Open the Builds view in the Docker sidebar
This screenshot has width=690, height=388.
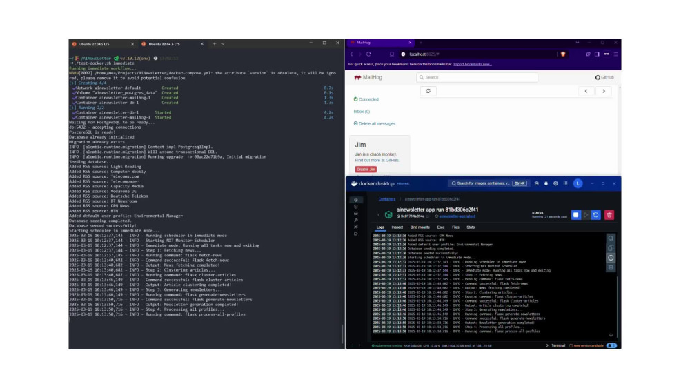(x=356, y=220)
